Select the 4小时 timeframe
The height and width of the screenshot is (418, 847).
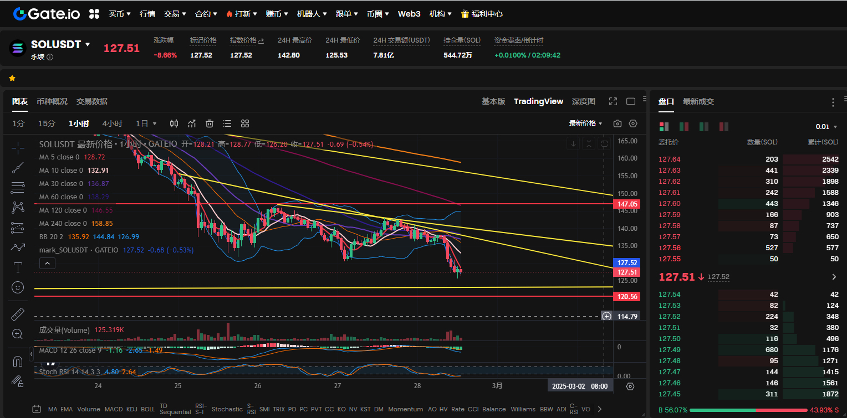pos(112,123)
